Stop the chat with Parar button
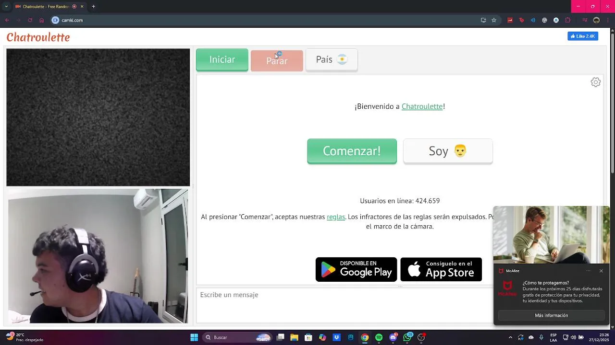 pyautogui.click(x=277, y=60)
